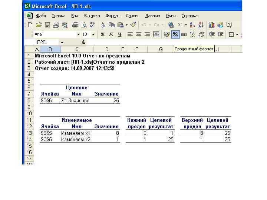The width and height of the screenshot is (267, 200).
Task: Select the Format Painter brush
Action: pos(133,25)
